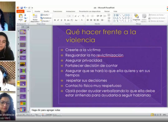This screenshot has width=168, height=122.
Task: Click the notes area 'Haga clic para agregar notas'
Action: pos(46,110)
